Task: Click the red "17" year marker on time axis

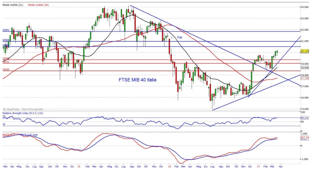Action: point(259,166)
